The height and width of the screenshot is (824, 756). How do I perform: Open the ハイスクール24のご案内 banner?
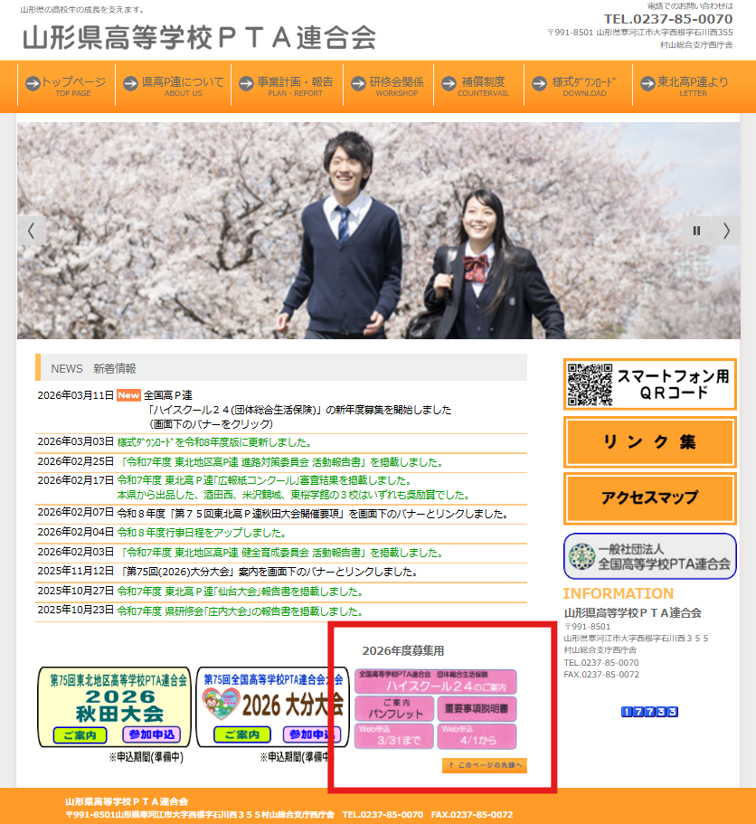tap(436, 681)
